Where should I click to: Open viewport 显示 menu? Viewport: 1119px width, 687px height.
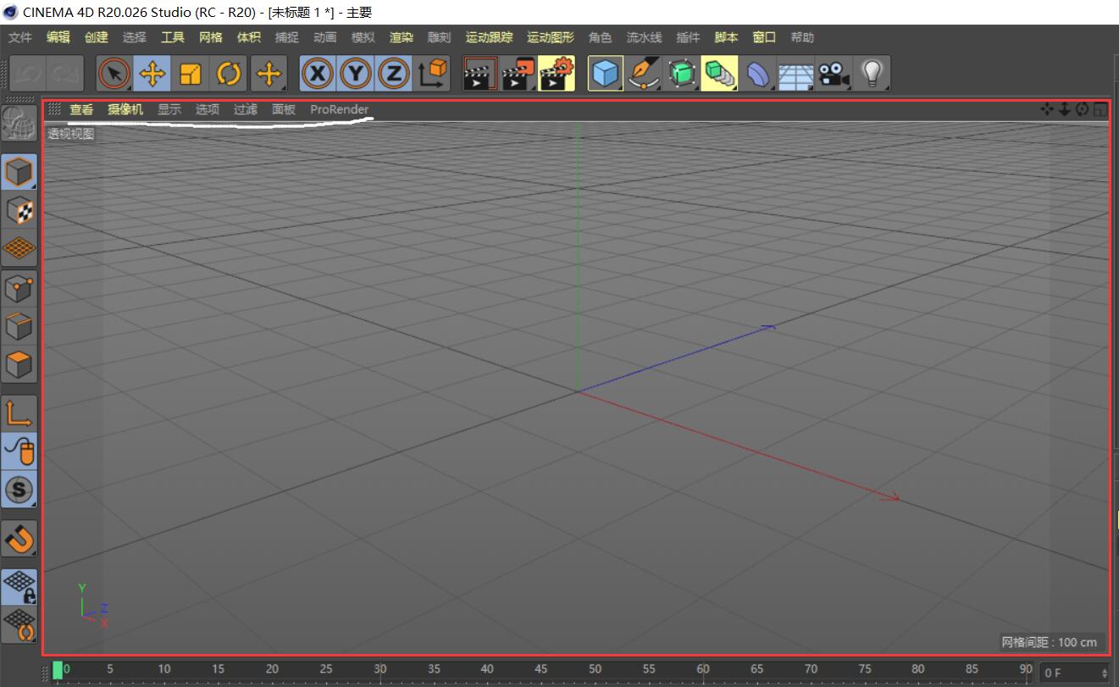[x=169, y=109]
